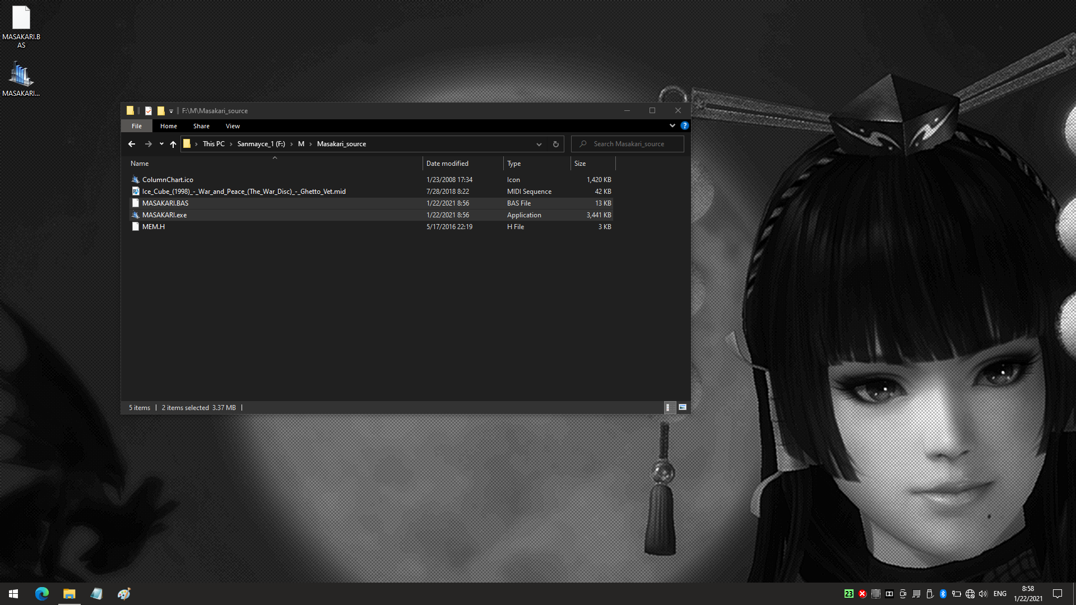Expand the ribbon with the chevron
Image resolution: width=1076 pixels, height=605 pixels.
[x=672, y=125]
